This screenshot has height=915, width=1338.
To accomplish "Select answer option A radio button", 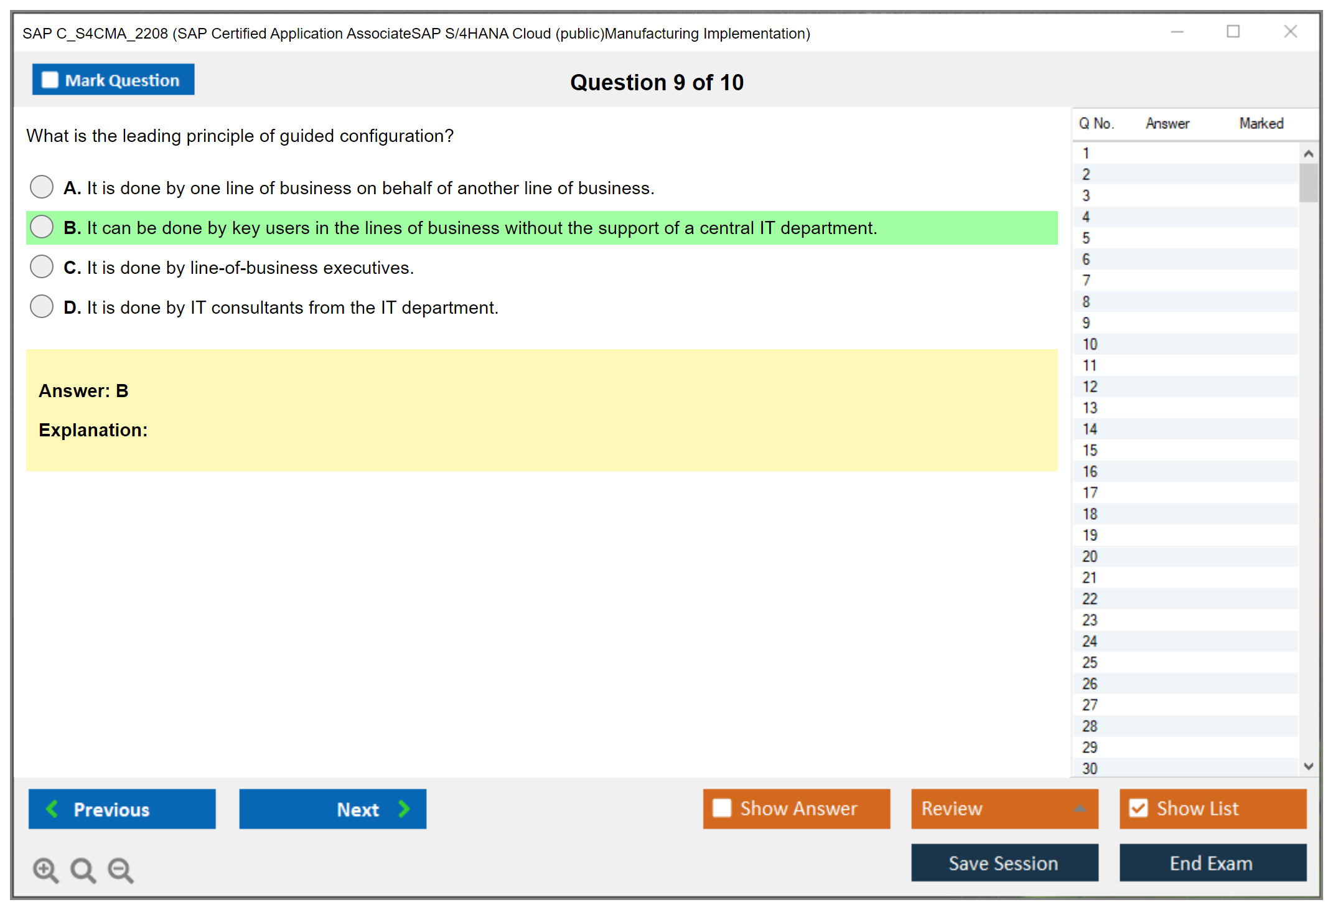I will point(42,187).
